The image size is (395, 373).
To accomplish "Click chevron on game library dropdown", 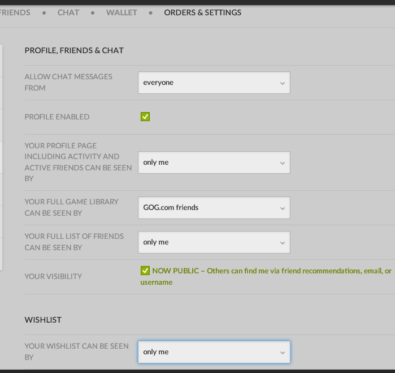I will click(283, 208).
